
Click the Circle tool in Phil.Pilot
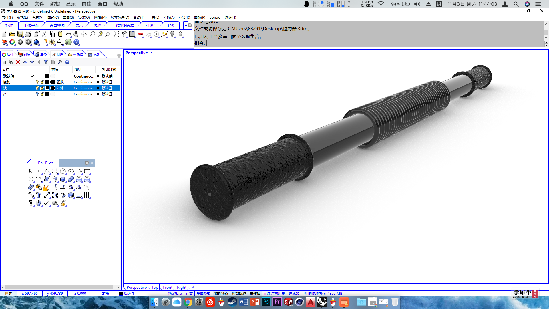(63, 171)
